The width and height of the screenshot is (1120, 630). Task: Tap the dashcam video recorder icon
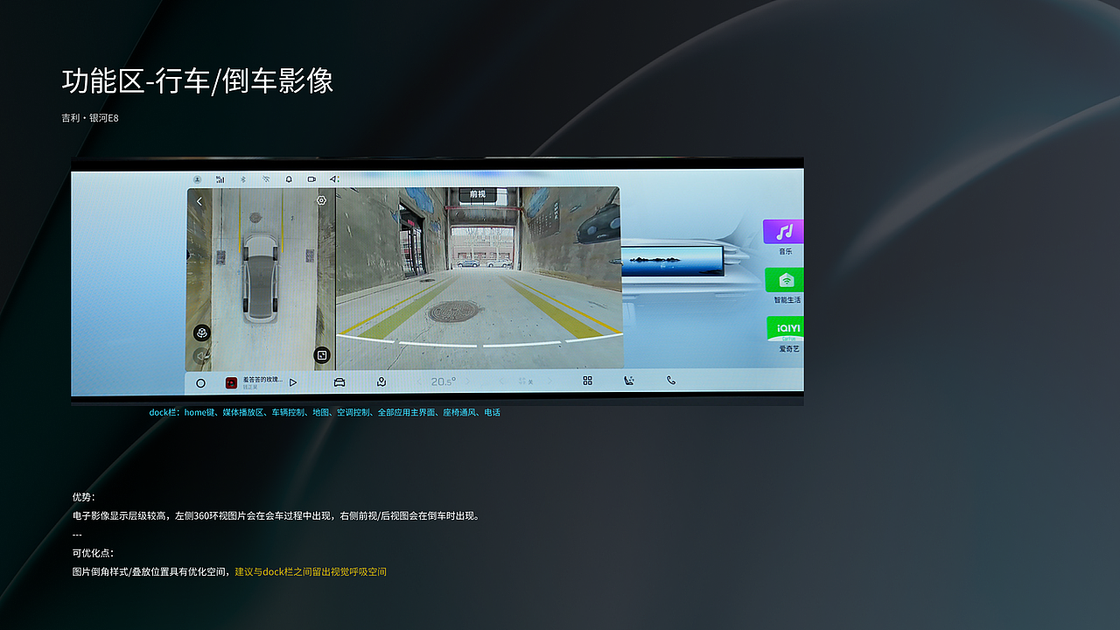click(311, 179)
